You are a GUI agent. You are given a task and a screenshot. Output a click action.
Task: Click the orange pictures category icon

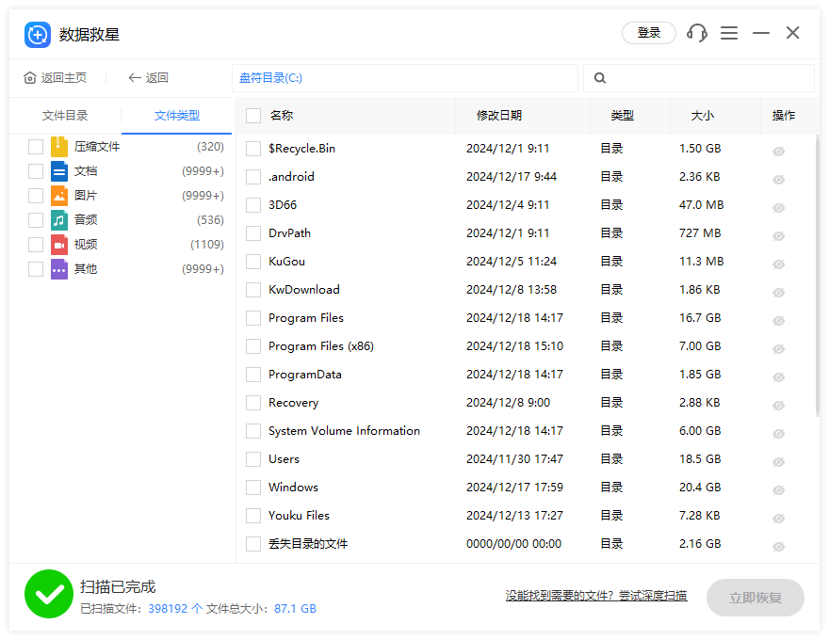[x=59, y=196]
